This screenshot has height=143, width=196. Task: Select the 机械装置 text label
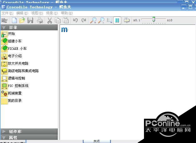click(15, 93)
